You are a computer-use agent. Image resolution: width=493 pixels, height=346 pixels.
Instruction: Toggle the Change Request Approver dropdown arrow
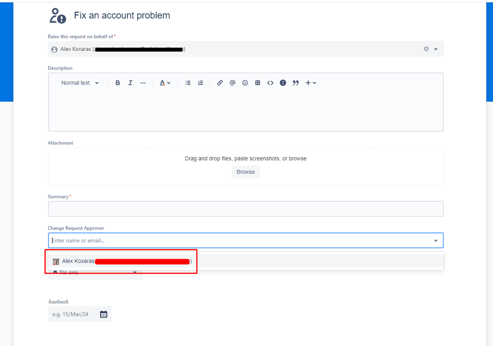coord(436,241)
